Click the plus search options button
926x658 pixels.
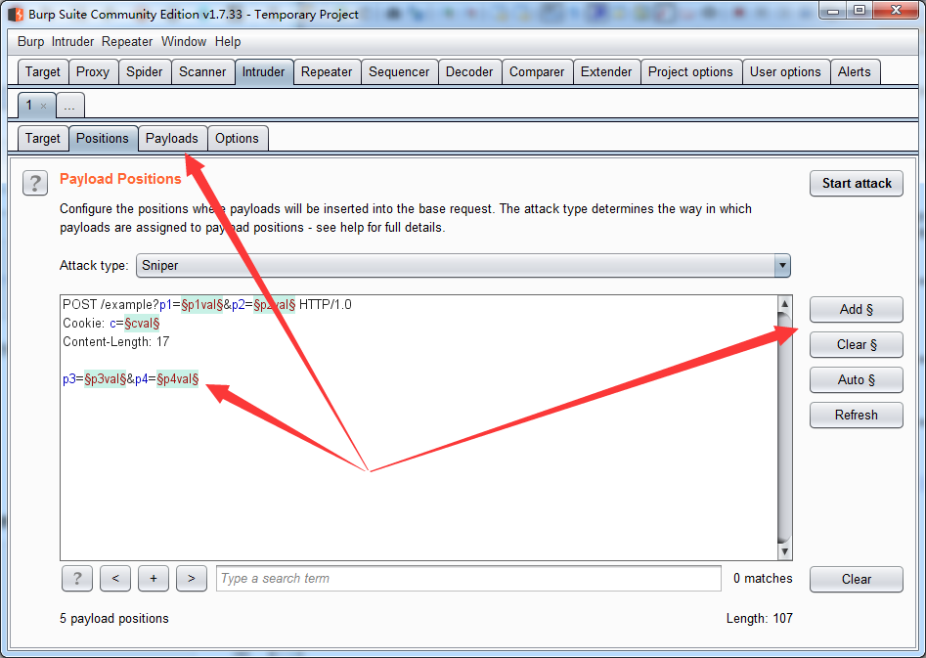154,578
